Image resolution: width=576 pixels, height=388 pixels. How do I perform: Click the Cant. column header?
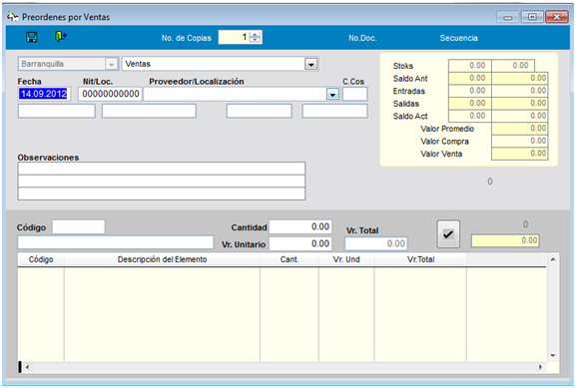pyautogui.click(x=289, y=259)
